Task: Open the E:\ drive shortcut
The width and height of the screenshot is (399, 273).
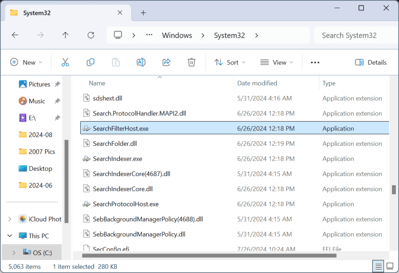Action: 28,118
